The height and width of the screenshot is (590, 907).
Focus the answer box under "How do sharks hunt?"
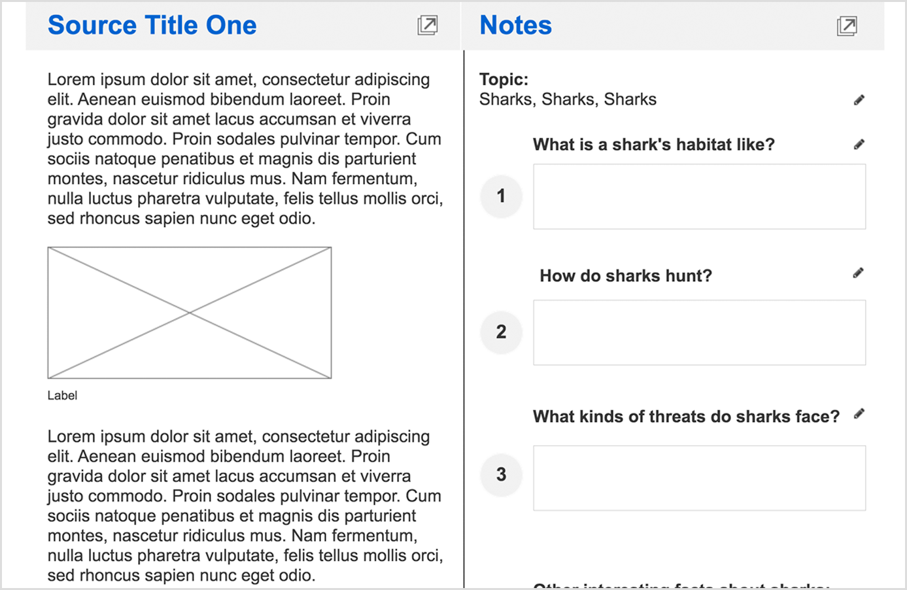(x=699, y=333)
